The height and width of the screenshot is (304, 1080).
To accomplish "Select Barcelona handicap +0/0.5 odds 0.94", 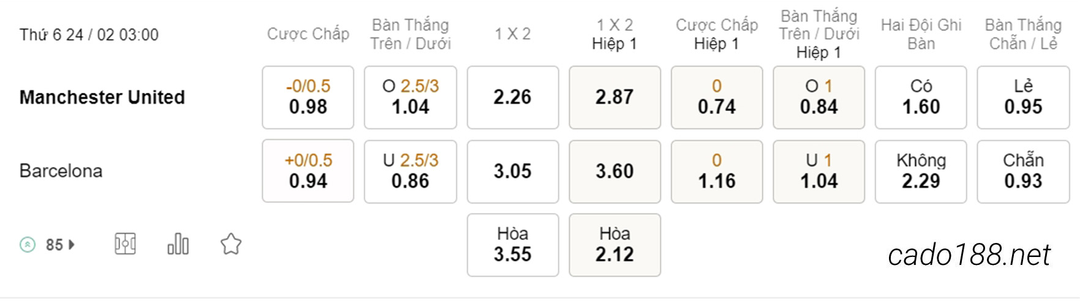I will [x=308, y=171].
